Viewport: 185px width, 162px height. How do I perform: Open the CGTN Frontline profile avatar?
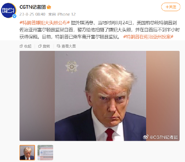click(8, 10)
